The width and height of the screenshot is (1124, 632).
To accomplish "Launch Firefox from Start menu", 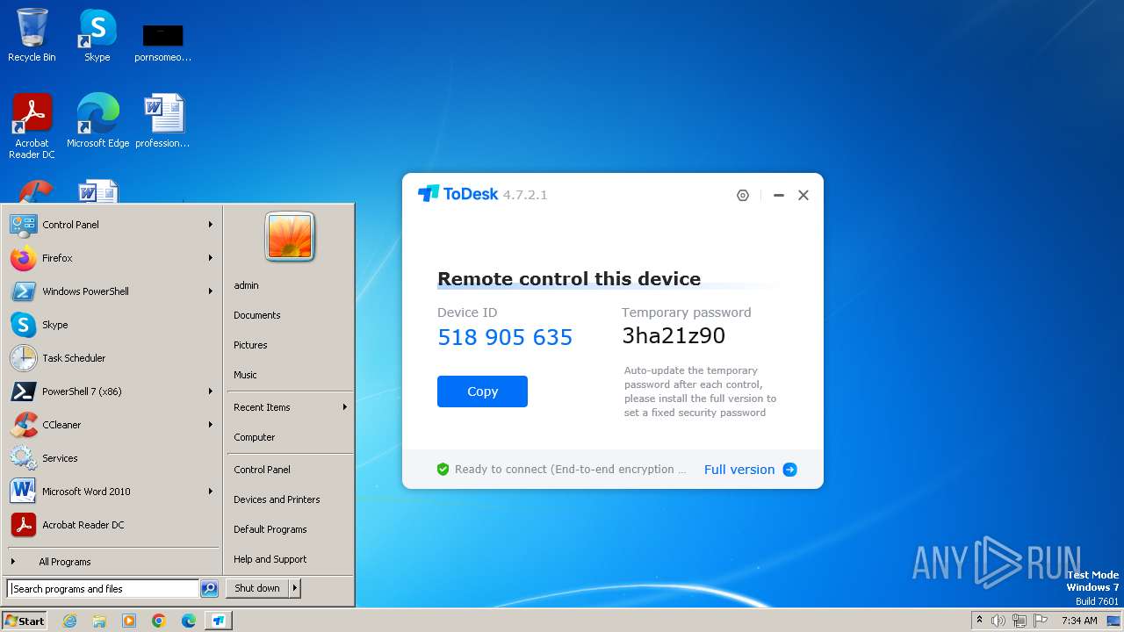I will click(x=112, y=258).
